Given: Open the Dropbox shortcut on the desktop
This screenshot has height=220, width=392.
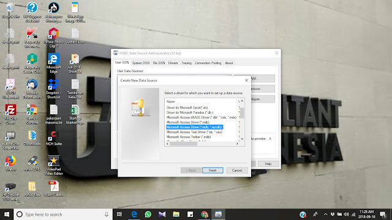Looking at the screenshot, I should pos(53,89).
